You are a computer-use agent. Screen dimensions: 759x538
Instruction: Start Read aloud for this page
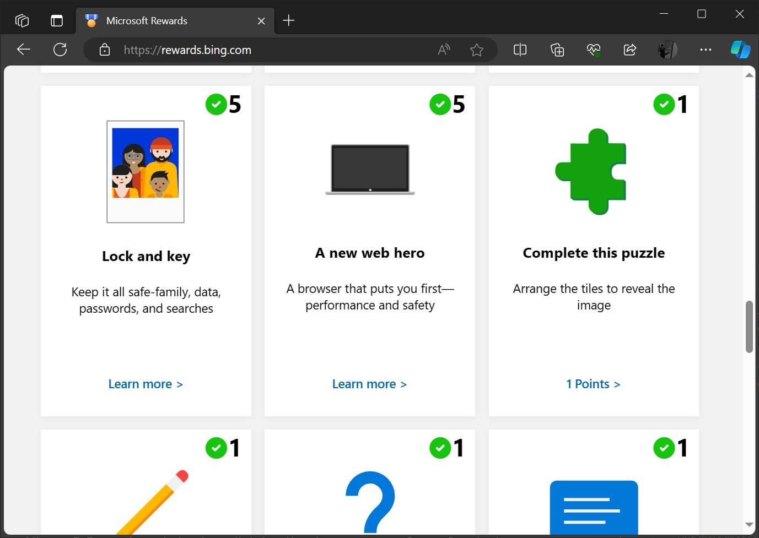[443, 49]
